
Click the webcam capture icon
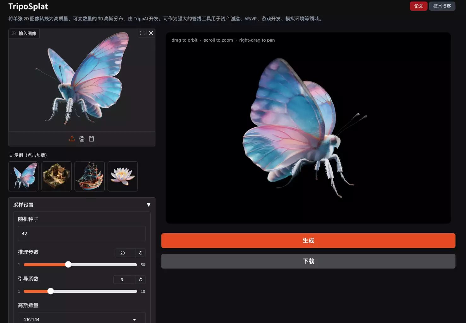click(82, 139)
